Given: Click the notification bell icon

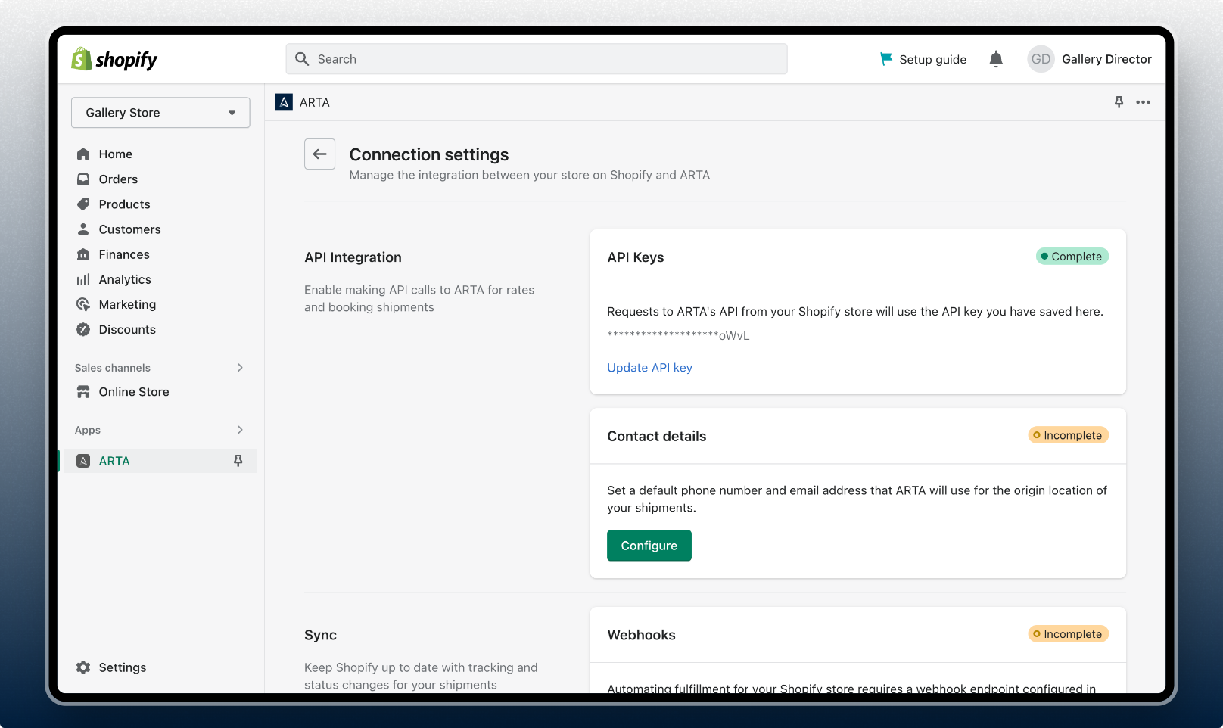Looking at the screenshot, I should 995,58.
